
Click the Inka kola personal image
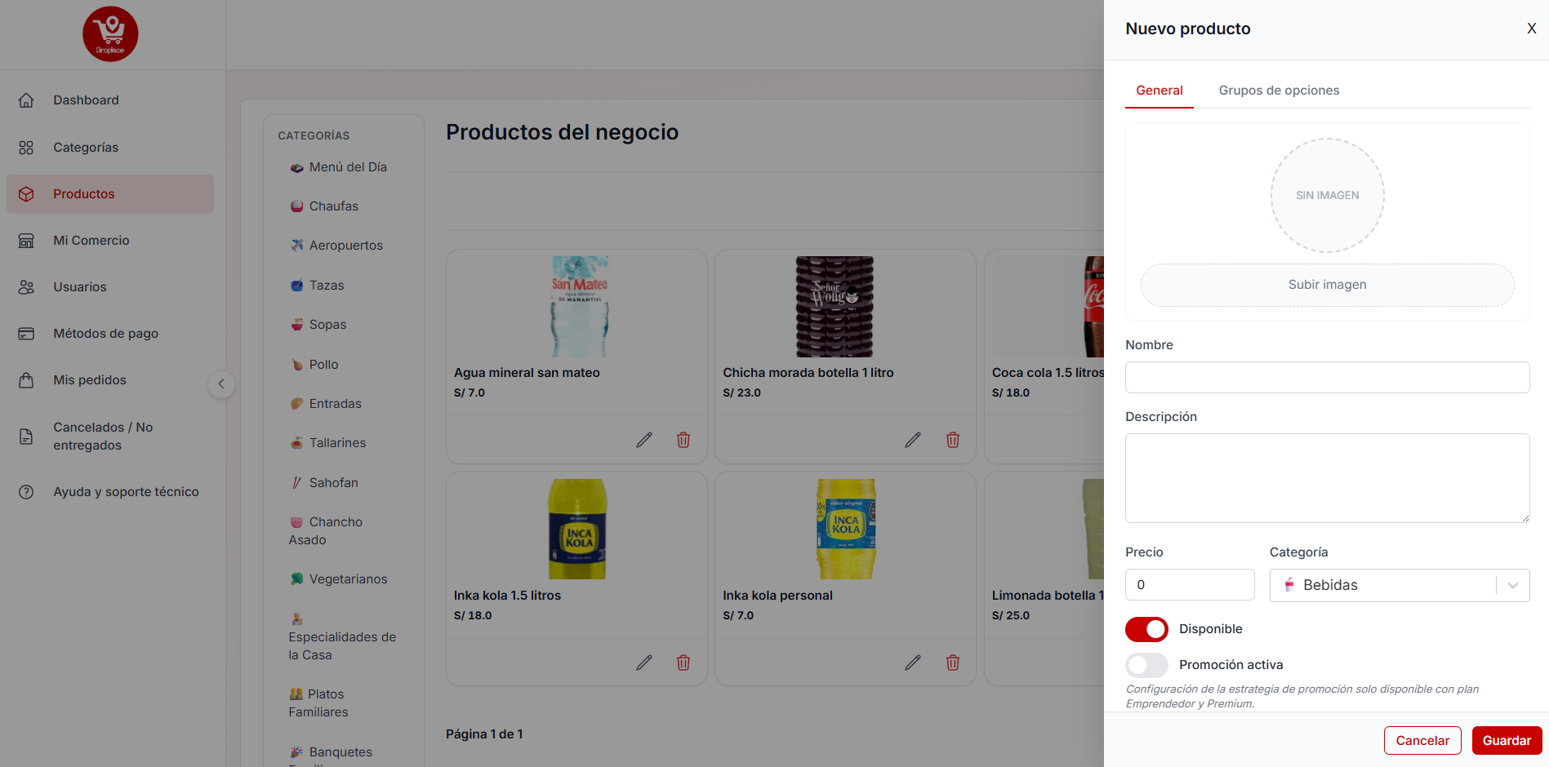[846, 529]
